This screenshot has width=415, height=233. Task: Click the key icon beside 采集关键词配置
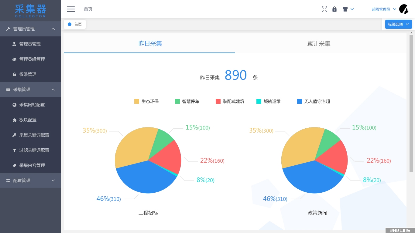[x=14, y=135]
